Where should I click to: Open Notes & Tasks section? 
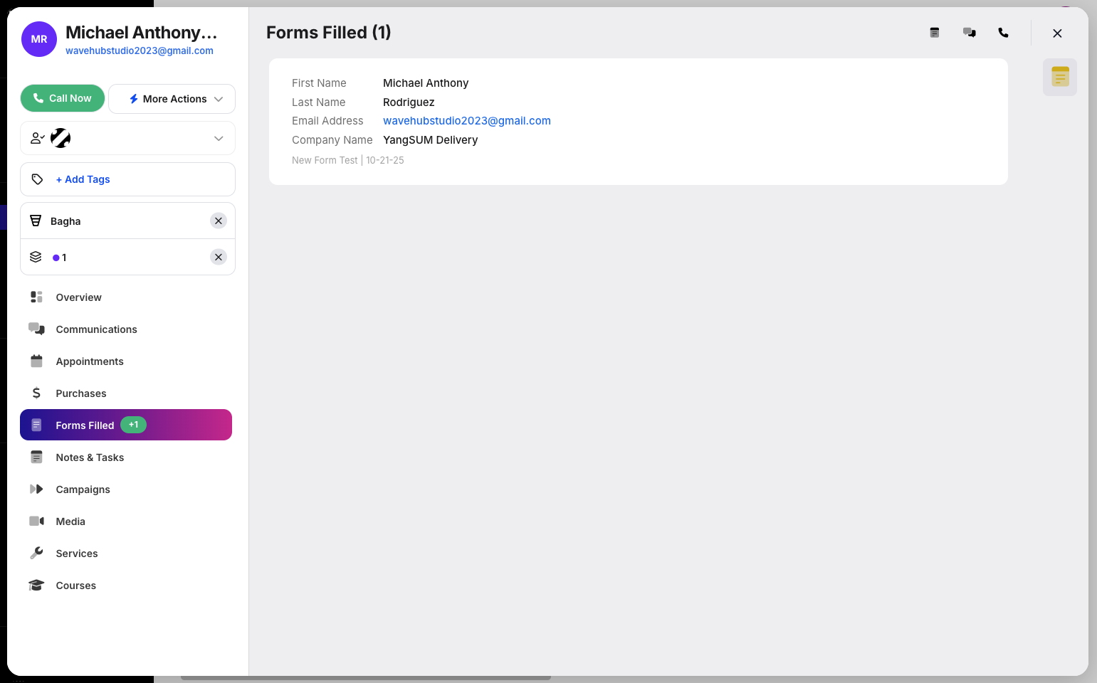pyautogui.click(x=126, y=457)
